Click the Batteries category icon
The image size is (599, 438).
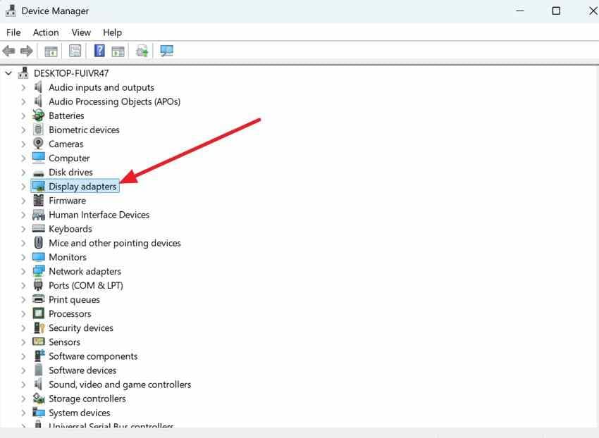38,115
